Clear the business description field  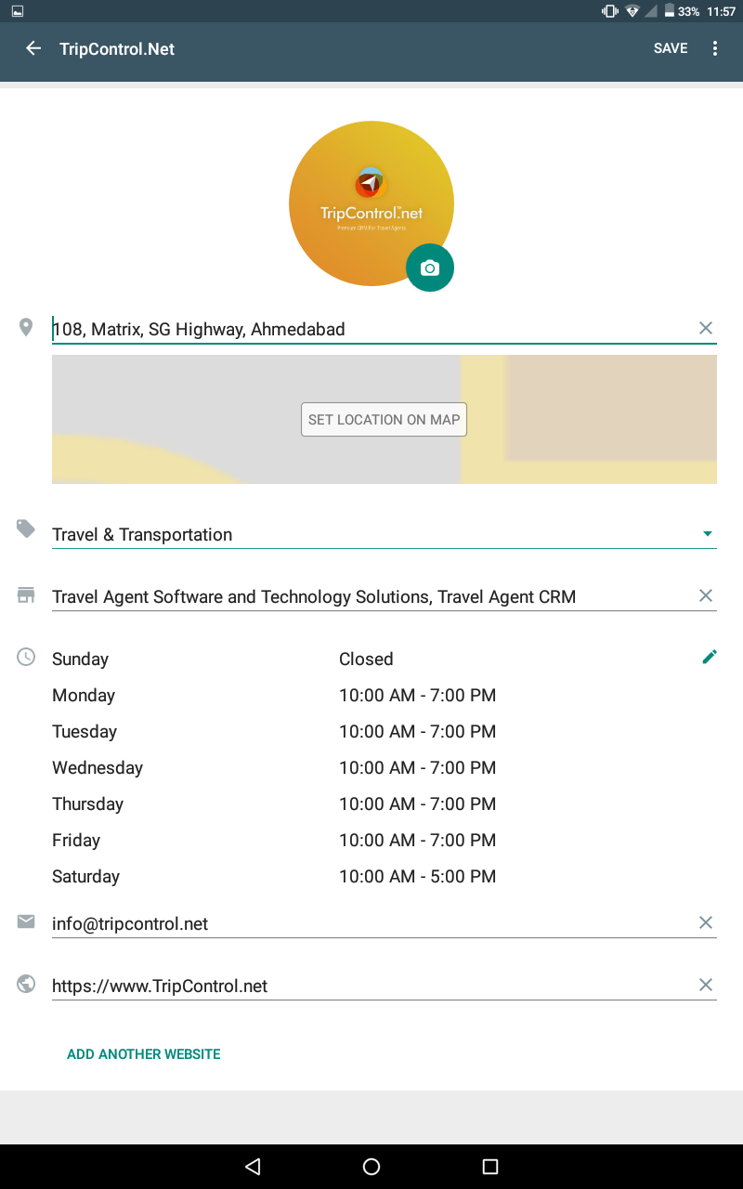click(706, 595)
